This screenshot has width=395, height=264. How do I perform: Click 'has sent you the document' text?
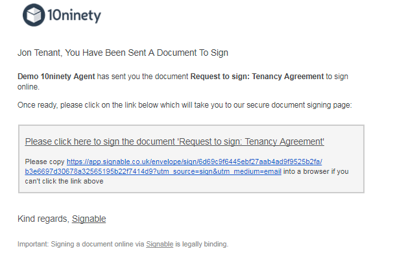[143, 76]
